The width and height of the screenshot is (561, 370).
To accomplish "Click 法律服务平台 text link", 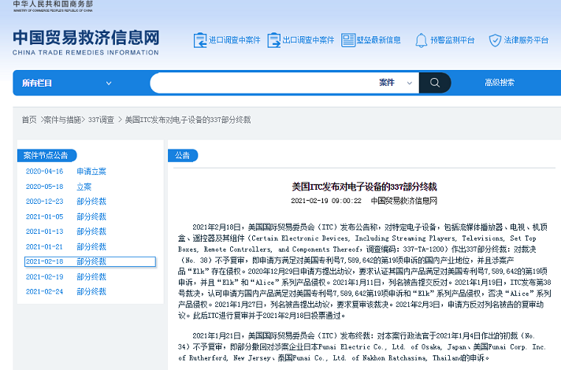I will pos(526,40).
